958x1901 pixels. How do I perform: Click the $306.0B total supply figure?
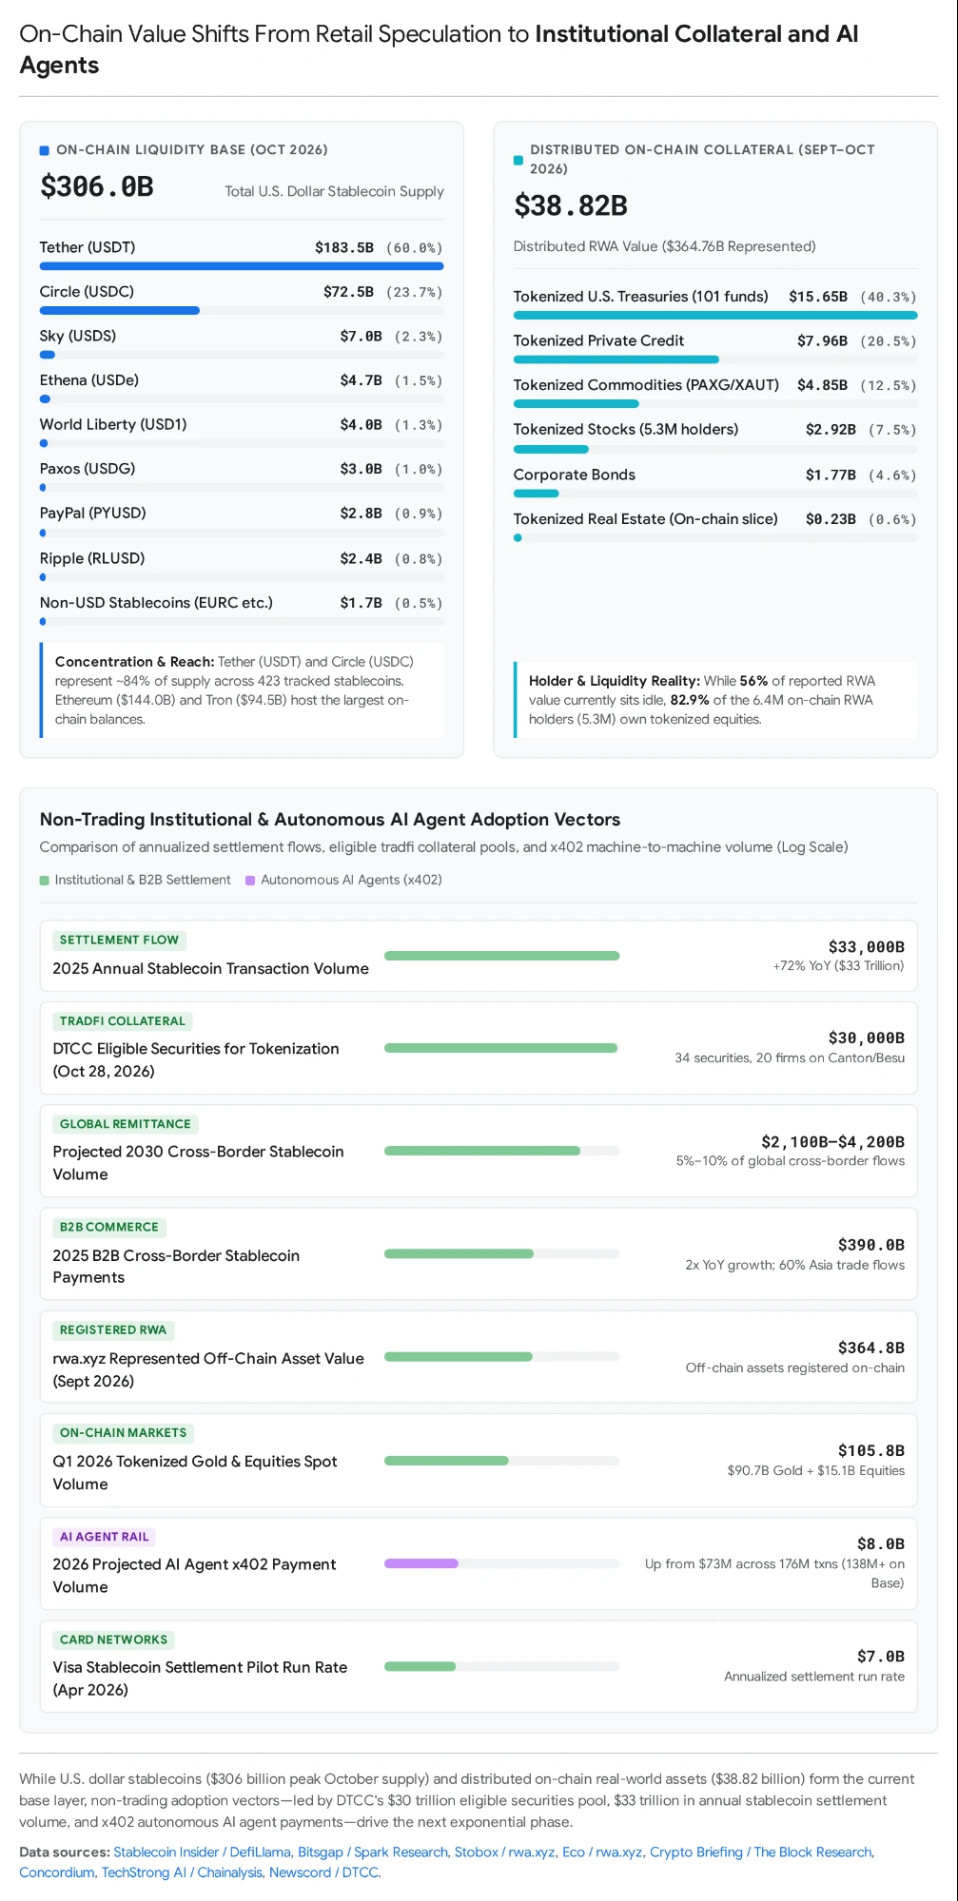pos(97,186)
